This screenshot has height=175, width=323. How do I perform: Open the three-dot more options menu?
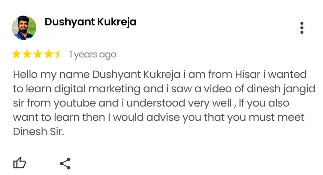click(x=302, y=28)
